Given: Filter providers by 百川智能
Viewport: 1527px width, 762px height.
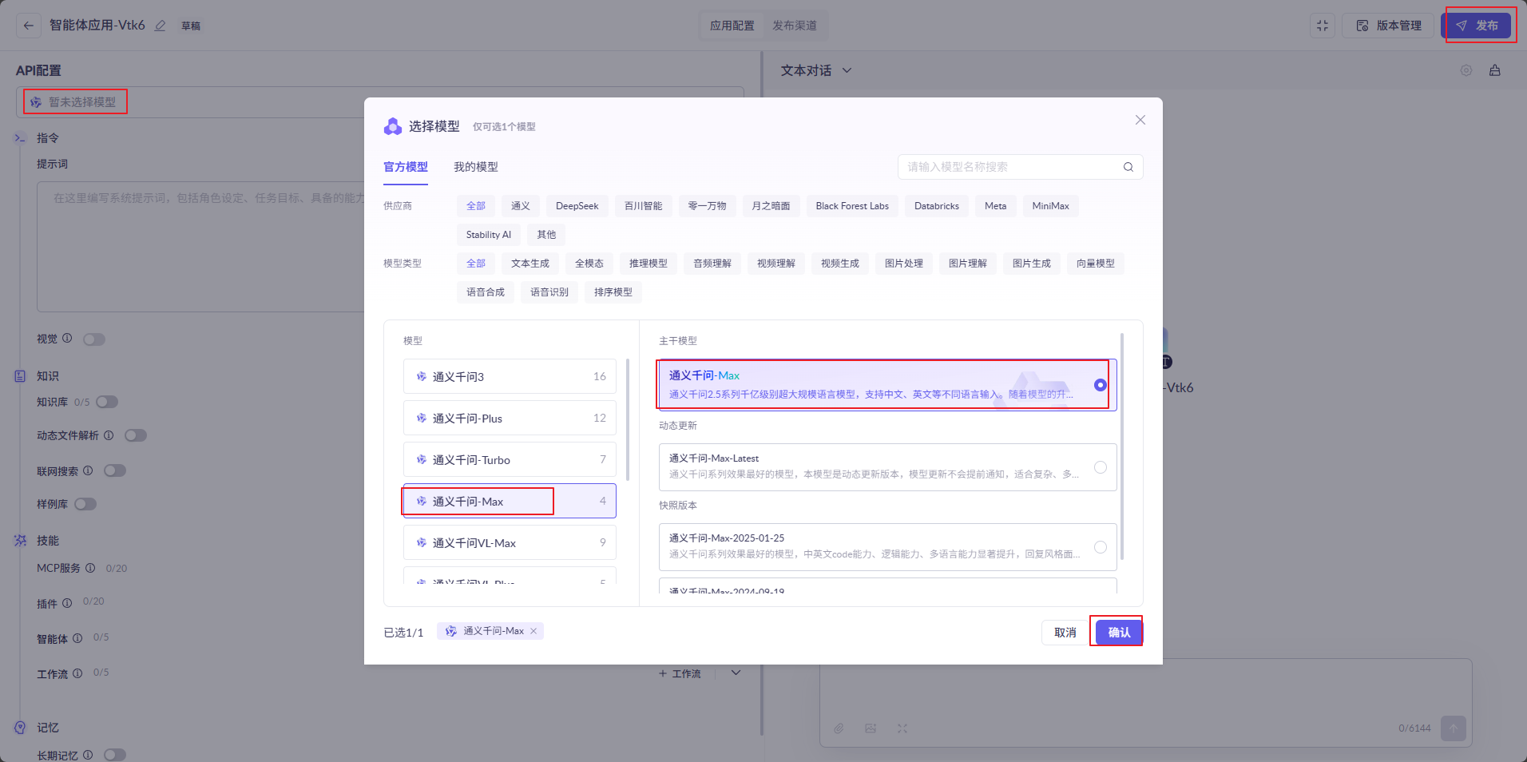Looking at the screenshot, I should tap(644, 206).
